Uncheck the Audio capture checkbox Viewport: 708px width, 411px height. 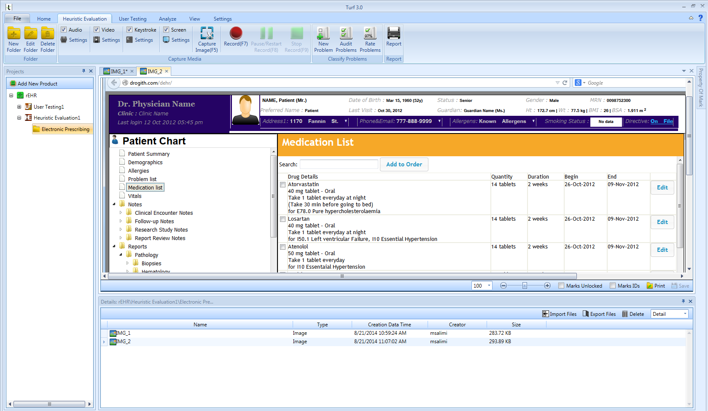click(x=64, y=30)
